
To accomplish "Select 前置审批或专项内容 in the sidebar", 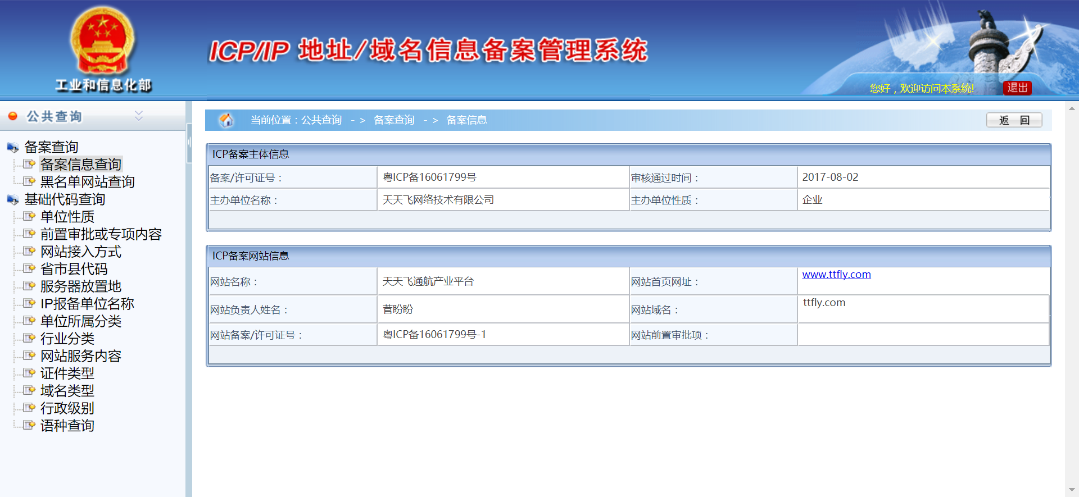I will coord(101,234).
